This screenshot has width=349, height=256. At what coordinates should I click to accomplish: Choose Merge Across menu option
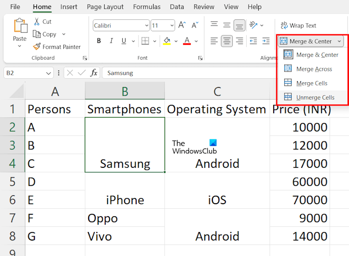tap(313, 69)
